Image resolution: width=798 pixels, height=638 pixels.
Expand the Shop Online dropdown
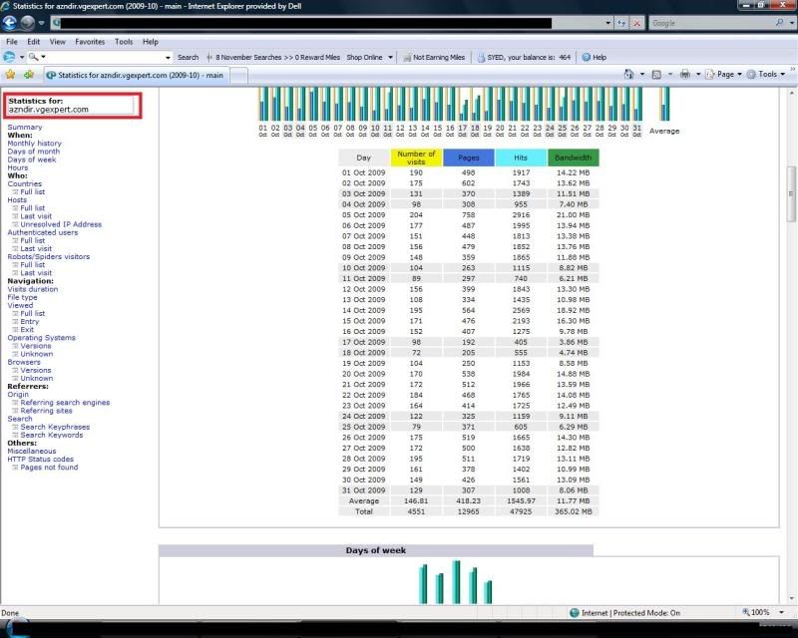[x=369, y=57]
